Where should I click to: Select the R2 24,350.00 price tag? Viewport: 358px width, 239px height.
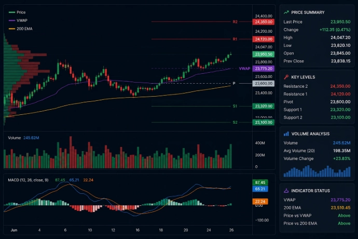tap(264, 22)
